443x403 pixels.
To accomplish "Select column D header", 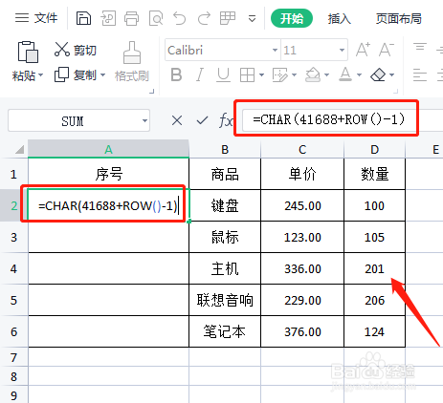I will pyautogui.click(x=375, y=149).
